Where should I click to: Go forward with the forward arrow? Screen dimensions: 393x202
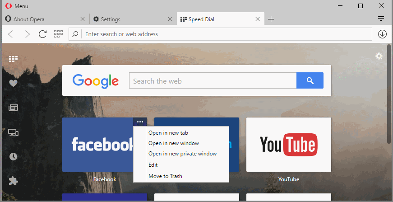tap(27, 34)
